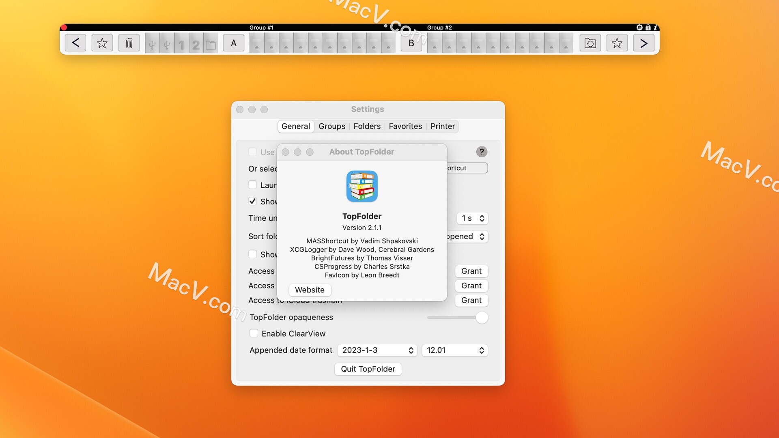Click the 'Appended date format' label
This screenshot has width=779, height=438.
coord(291,350)
